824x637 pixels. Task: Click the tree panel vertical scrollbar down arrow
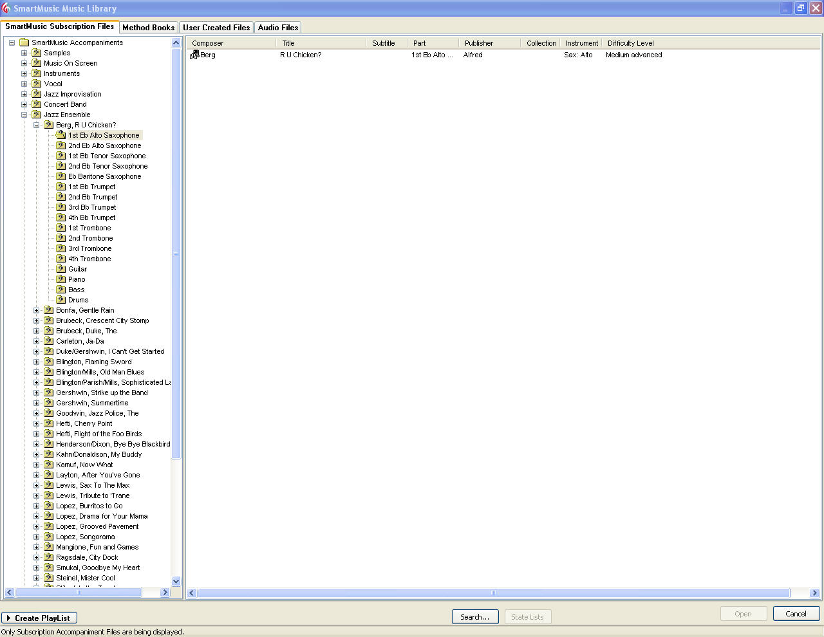pyautogui.click(x=176, y=581)
